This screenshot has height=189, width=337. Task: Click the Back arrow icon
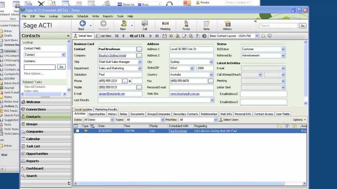tap(83, 23)
